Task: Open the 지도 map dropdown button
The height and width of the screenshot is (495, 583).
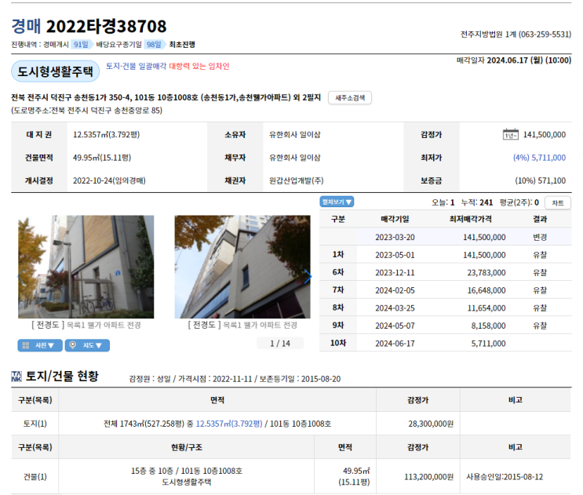Action: click(87, 345)
